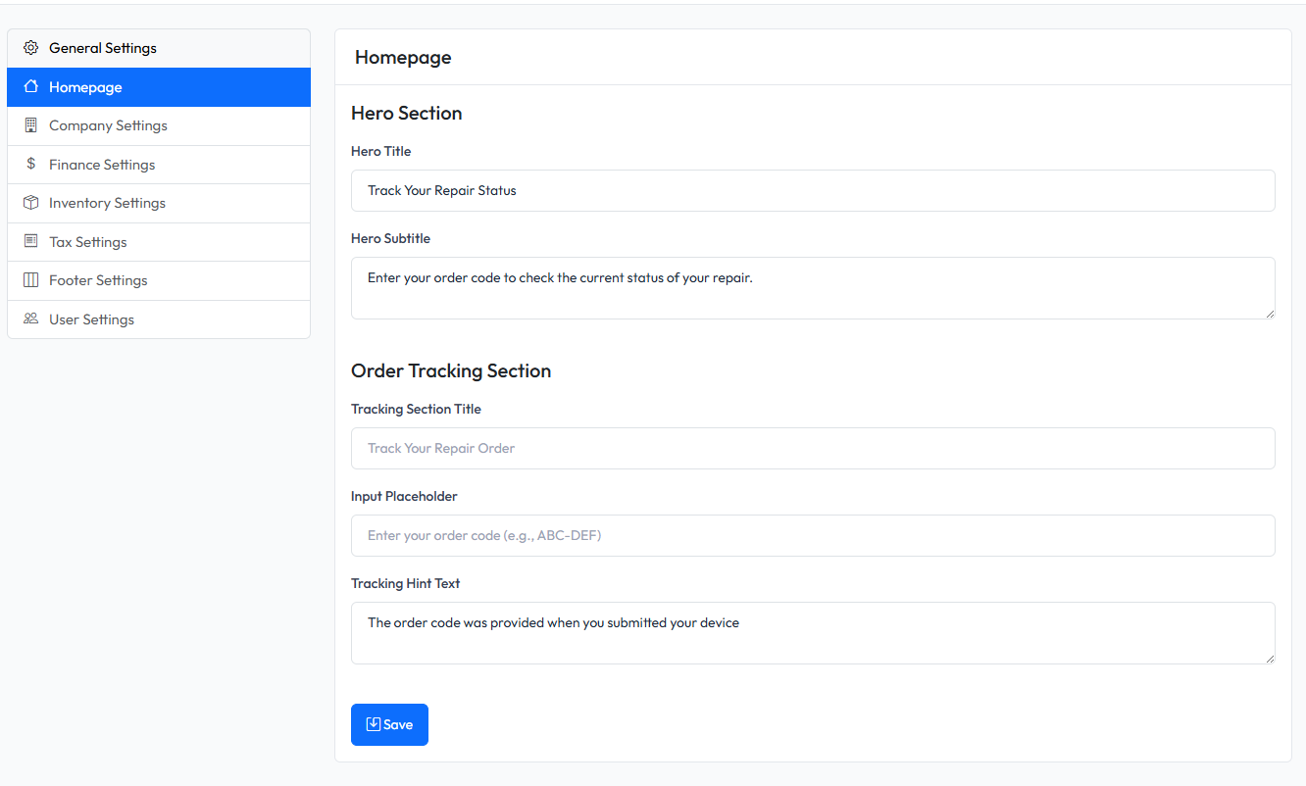Click the people icon beside User Settings
Screen dimensions: 1306x786
(x=30, y=319)
